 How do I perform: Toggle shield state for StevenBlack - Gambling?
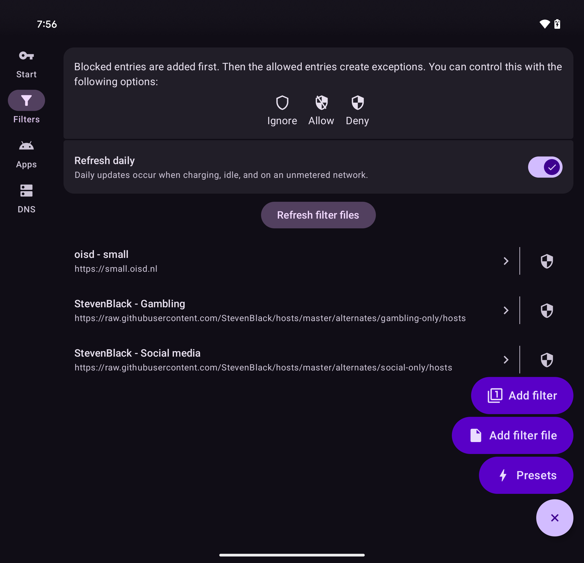pos(547,311)
